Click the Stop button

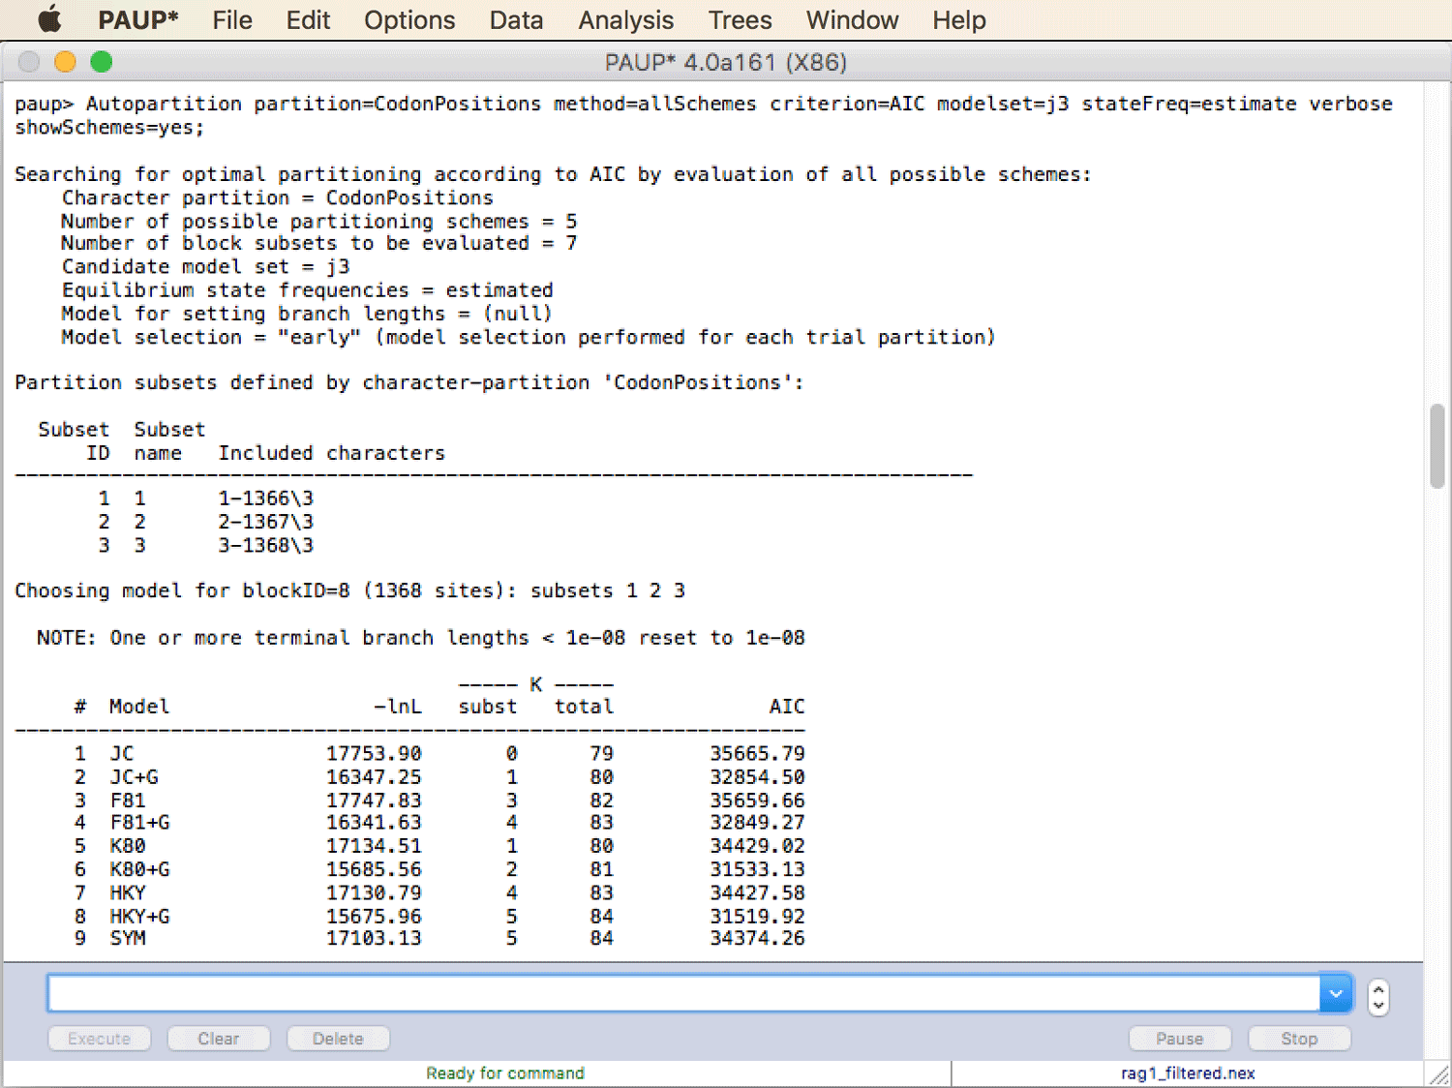pyautogui.click(x=1299, y=1039)
